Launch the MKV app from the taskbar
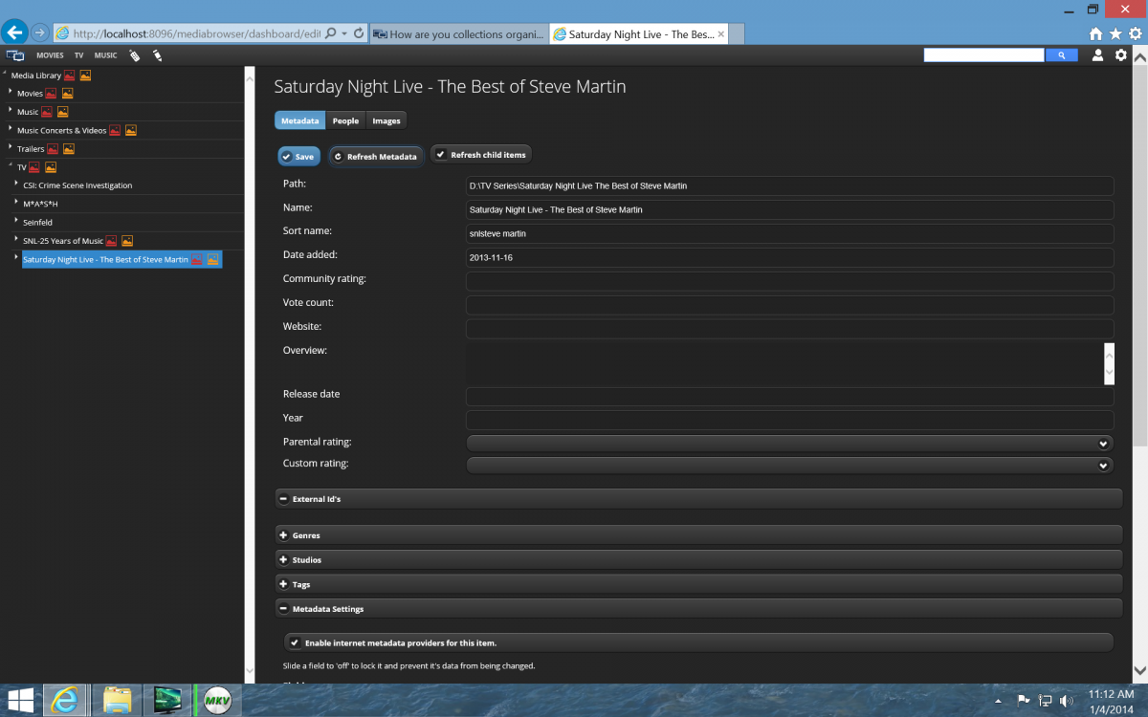 218,701
